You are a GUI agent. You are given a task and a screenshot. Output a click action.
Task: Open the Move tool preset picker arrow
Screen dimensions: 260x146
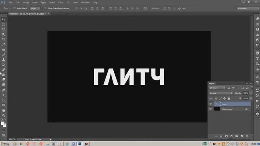10,8
